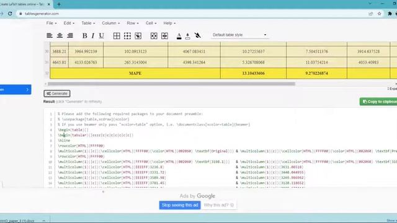Open the Help menu

[169, 23]
